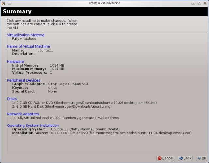Click the VM name value 'ubuntu11'

(45, 50)
